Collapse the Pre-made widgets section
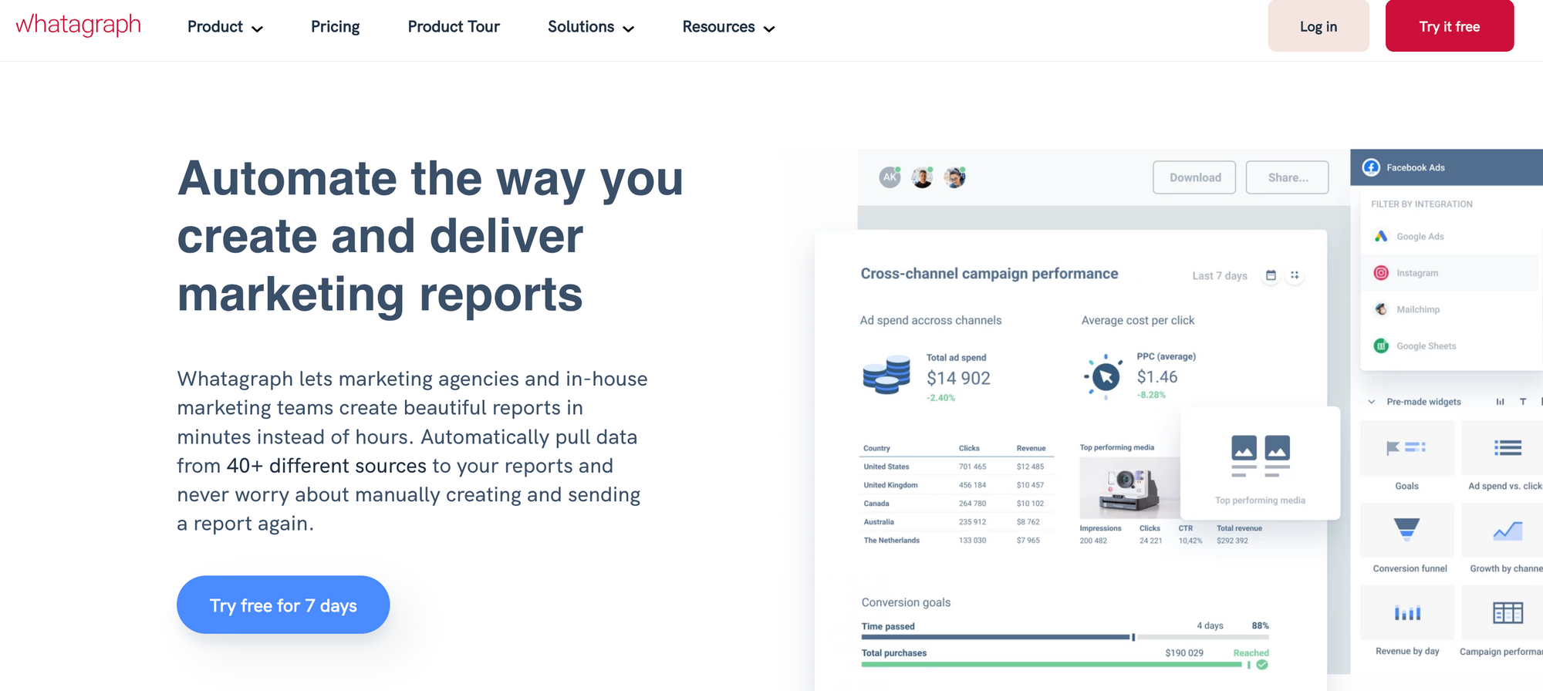This screenshot has width=1543, height=691. (x=1372, y=402)
